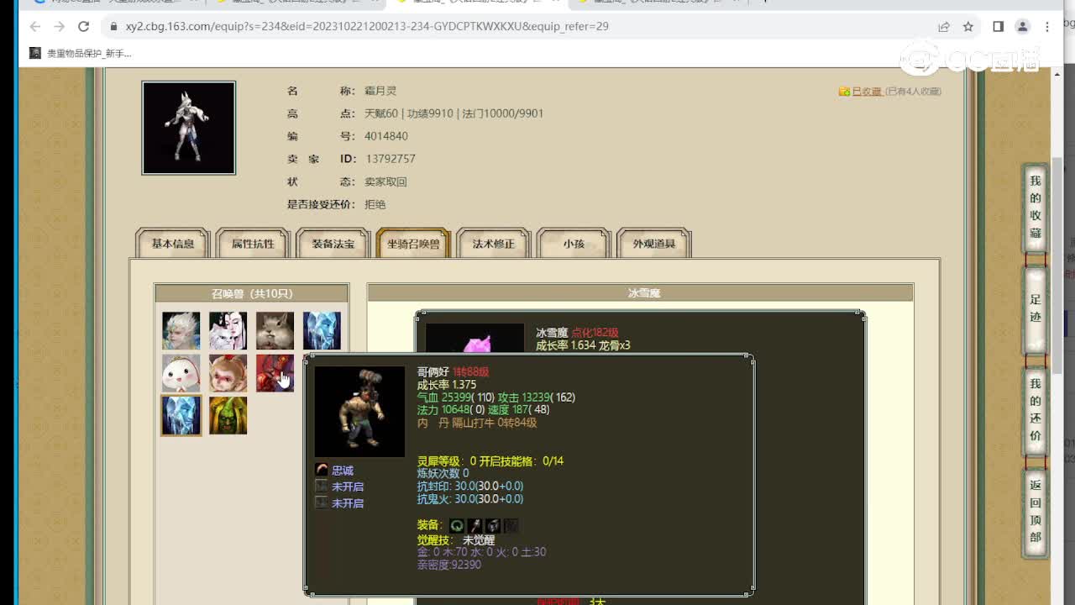Click the 哥俩好 1转88级 name line
Image resolution: width=1075 pixels, height=605 pixels.
tap(454, 371)
